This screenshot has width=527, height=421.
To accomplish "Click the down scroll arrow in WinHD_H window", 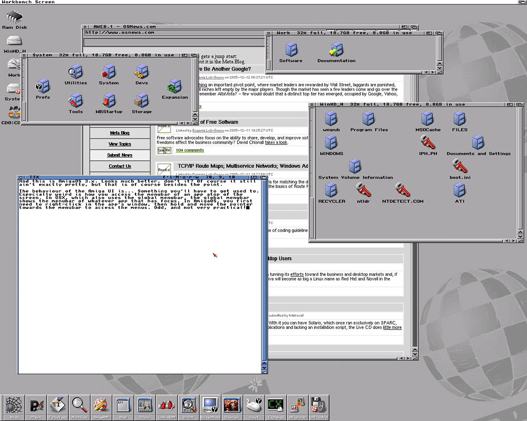I will (x=520, y=236).
